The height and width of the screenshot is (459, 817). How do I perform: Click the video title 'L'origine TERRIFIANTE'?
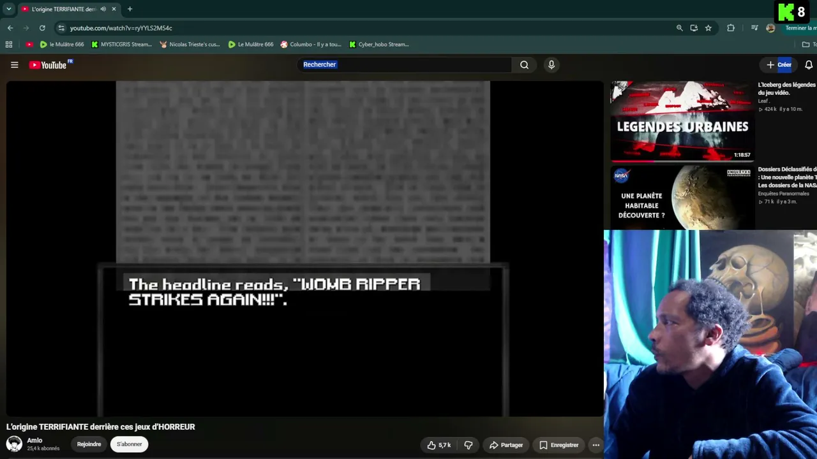click(101, 427)
